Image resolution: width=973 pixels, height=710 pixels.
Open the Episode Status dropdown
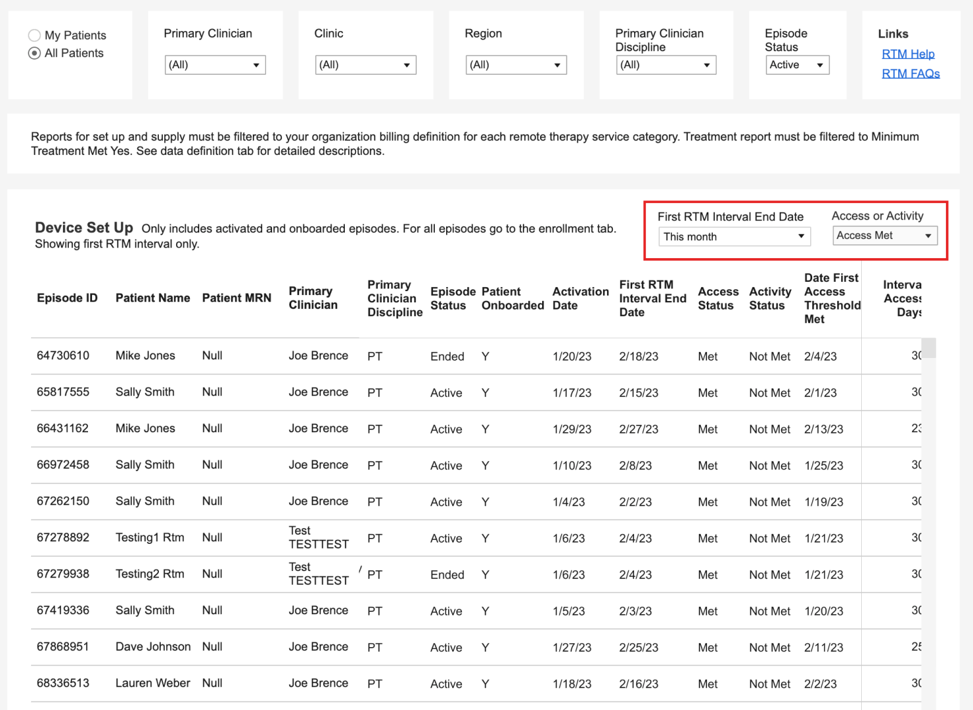click(797, 65)
